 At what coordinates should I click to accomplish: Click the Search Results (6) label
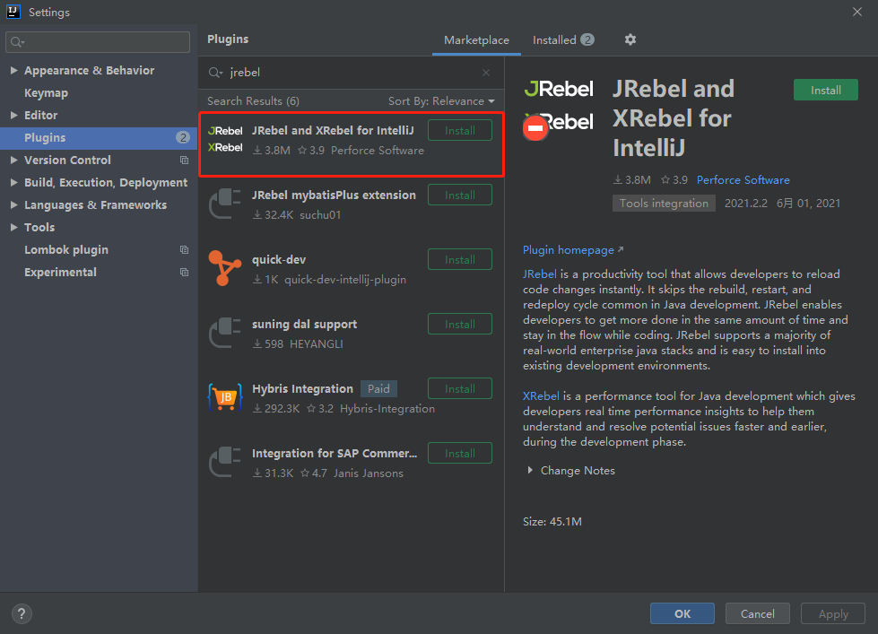tap(253, 100)
